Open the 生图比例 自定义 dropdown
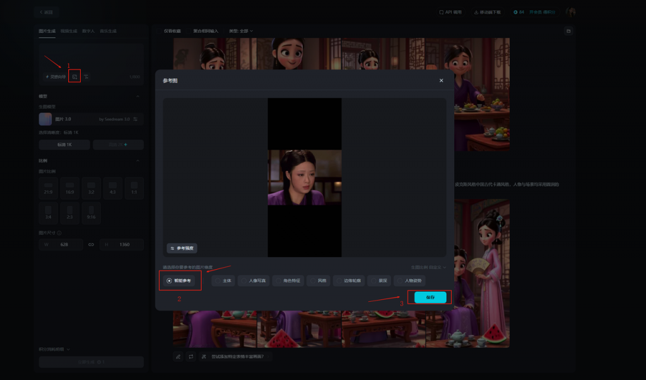The height and width of the screenshot is (380, 646). (x=428, y=268)
